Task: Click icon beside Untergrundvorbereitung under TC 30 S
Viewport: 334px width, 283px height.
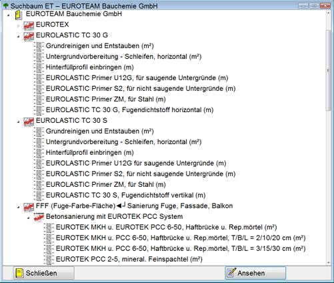Action: pyautogui.click(x=39, y=143)
